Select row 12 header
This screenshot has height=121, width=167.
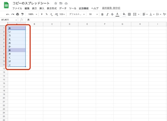coord(4,68)
